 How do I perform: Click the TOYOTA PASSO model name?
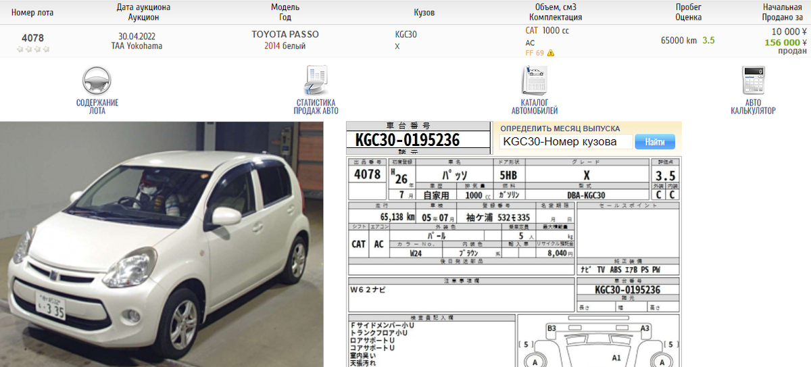click(x=285, y=34)
